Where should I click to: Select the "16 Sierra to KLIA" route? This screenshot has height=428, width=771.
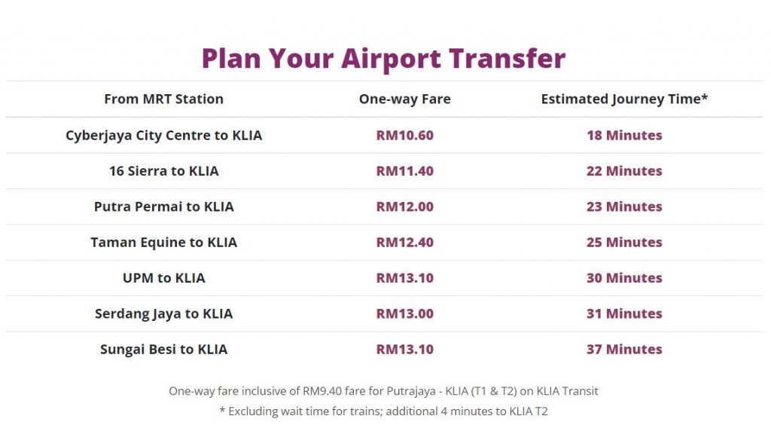click(x=163, y=171)
